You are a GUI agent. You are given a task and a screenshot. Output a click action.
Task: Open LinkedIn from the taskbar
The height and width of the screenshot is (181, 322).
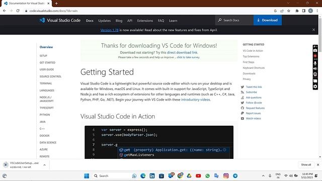[152, 176]
